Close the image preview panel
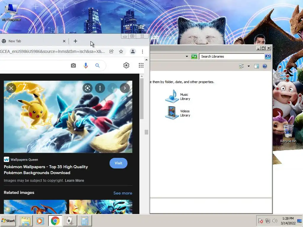Image resolution: width=303 pixels, height=227 pixels. pos(11,88)
